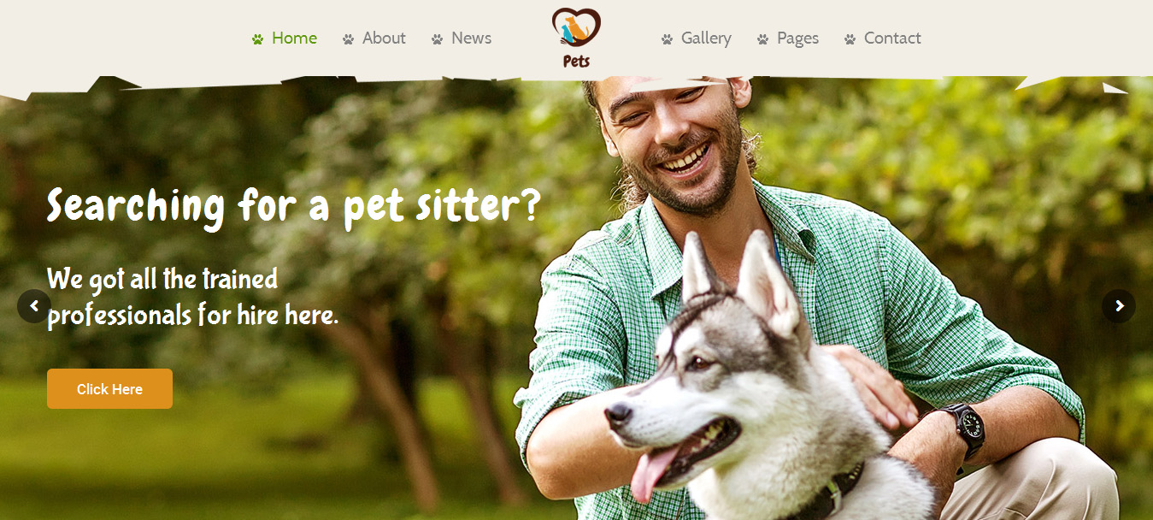Click the Pets logo text
Viewport: 1153px width, 520px height.
(576, 61)
